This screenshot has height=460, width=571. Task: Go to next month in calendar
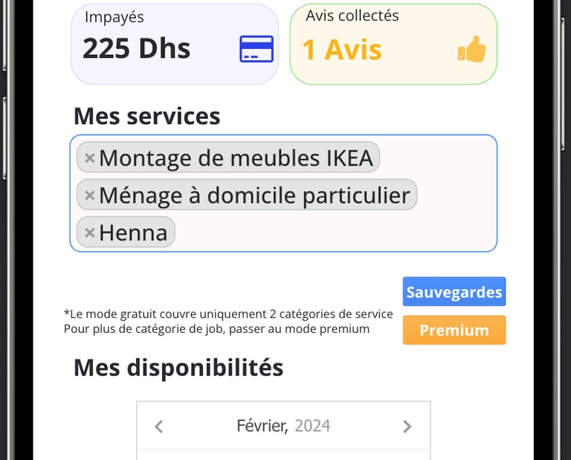407,426
